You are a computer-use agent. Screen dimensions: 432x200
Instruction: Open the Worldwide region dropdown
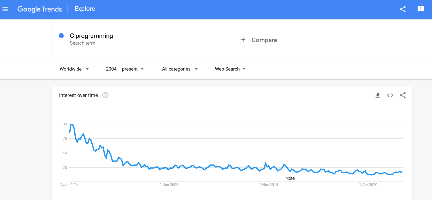(74, 69)
